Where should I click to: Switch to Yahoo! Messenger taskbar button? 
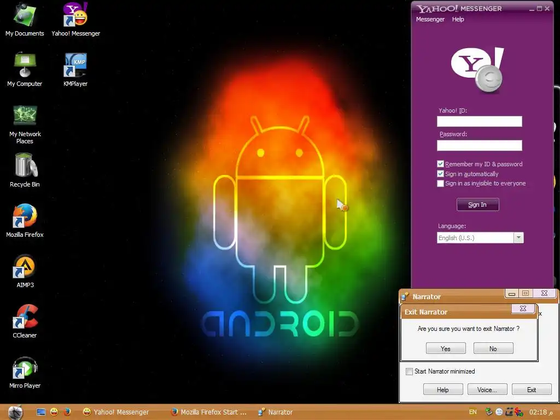(x=116, y=412)
